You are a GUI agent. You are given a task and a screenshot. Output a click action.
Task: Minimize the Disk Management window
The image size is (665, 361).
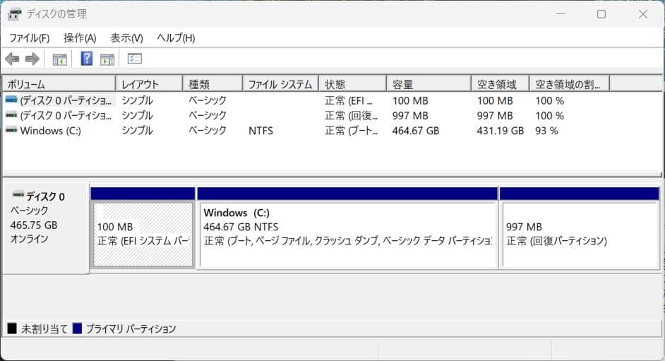[x=561, y=14]
